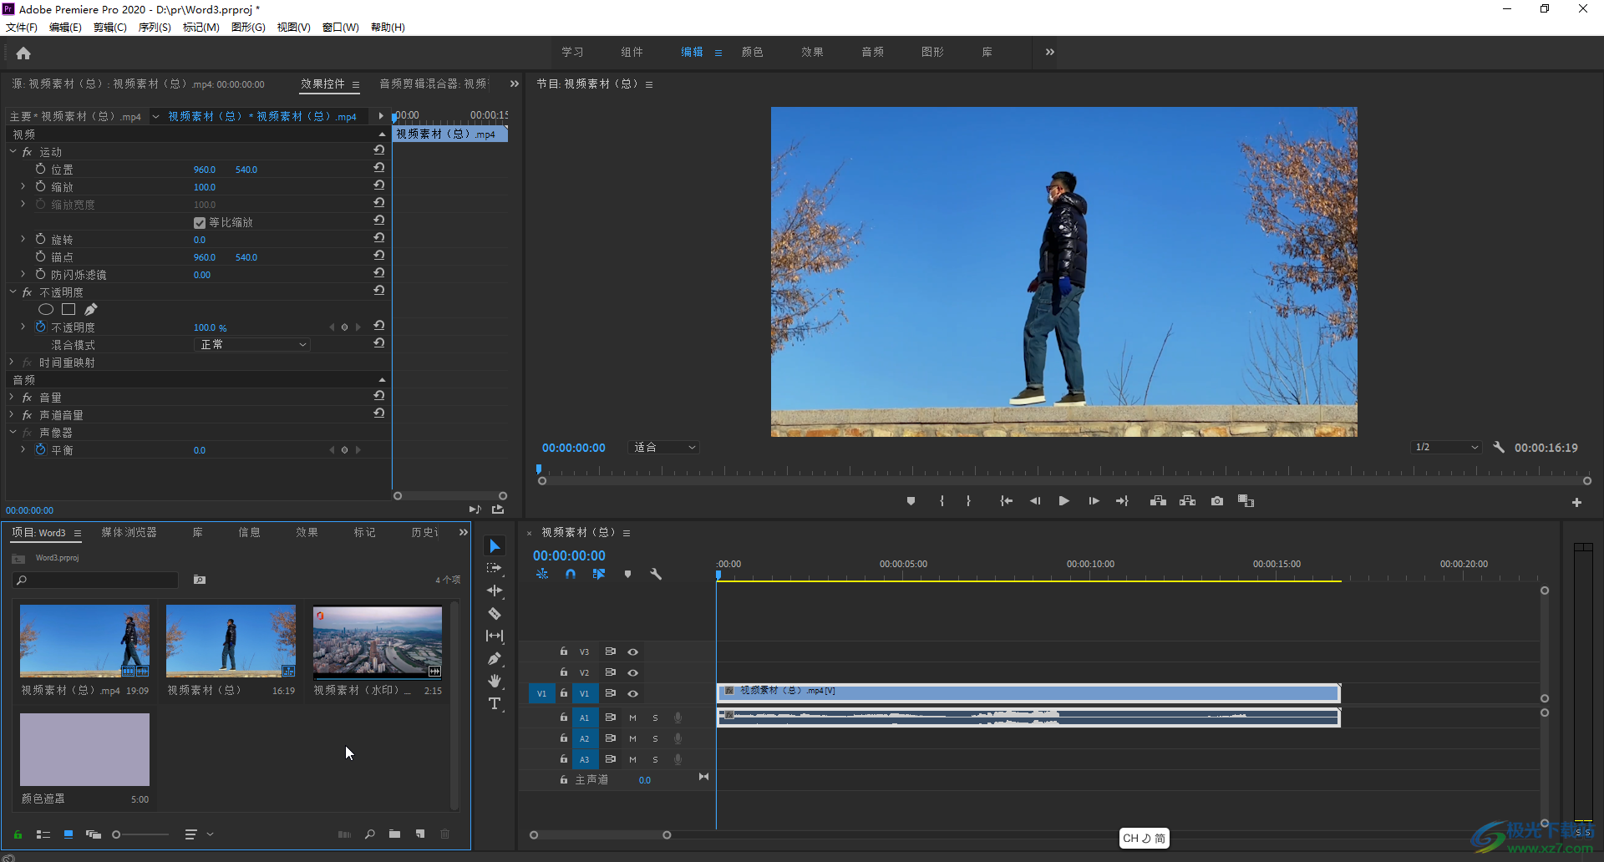Select the Ripple Edit tool
This screenshot has height=862, width=1604.
pyautogui.click(x=495, y=591)
